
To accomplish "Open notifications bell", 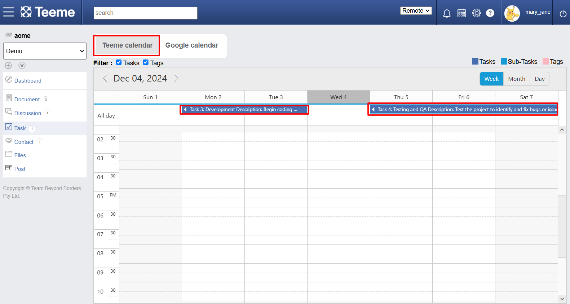I will (x=447, y=13).
